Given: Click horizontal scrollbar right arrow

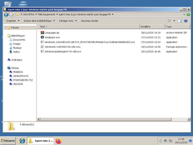Looking at the screenshot, I should click(x=189, y=119).
